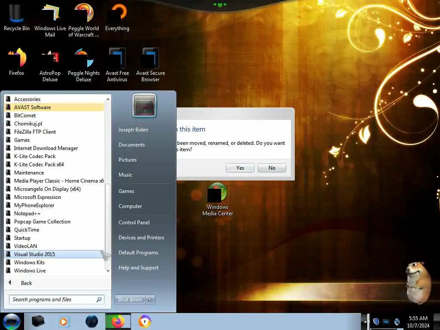Choose Yes in the dialog
The width and height of the screenshot is (440, 330).
pos(240,168)
